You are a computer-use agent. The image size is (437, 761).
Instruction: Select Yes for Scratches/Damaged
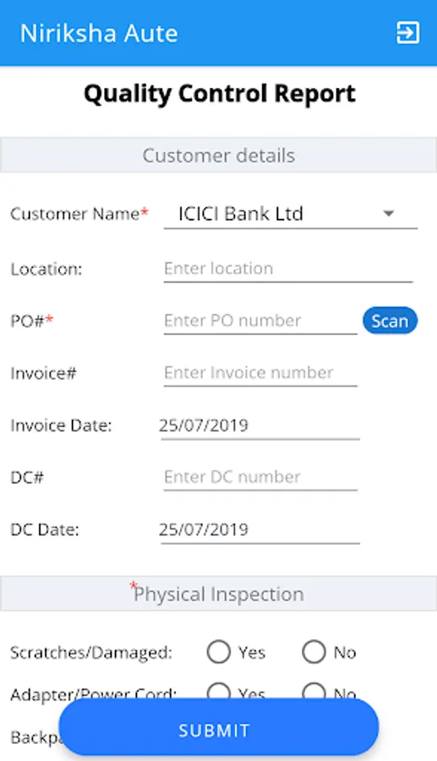[x=218, y=652]
